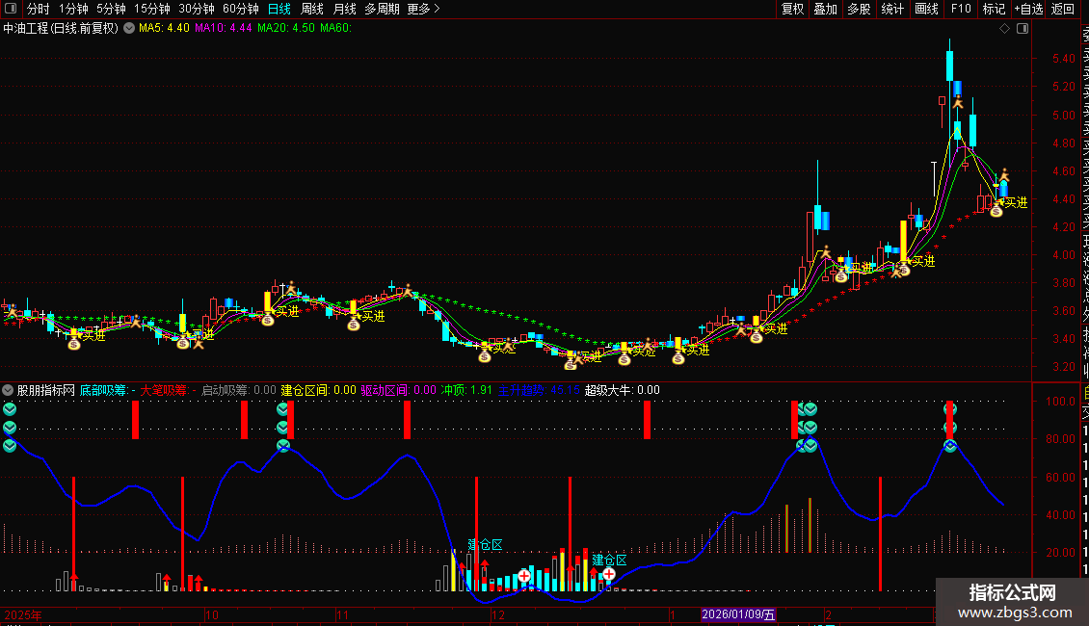Open 画线 drawing tools
Image resolution: width=1089 pixels, height=626 pixels.
(926, 9)
